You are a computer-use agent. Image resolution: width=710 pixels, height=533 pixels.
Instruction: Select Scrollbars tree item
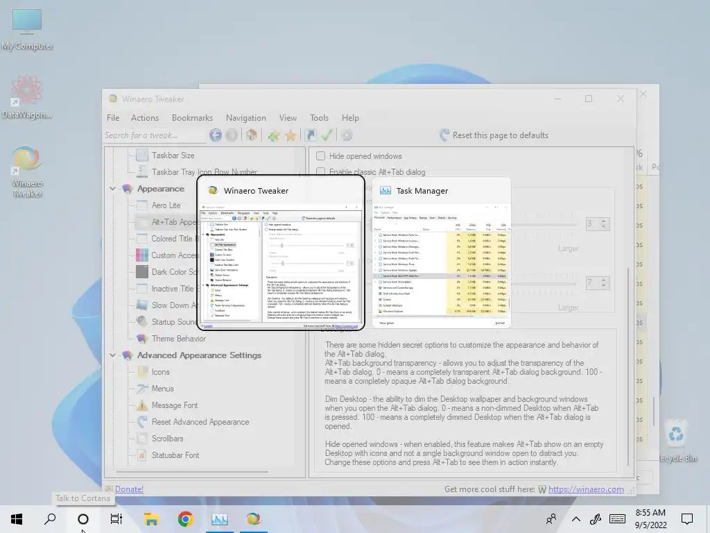tap(167, 439)
